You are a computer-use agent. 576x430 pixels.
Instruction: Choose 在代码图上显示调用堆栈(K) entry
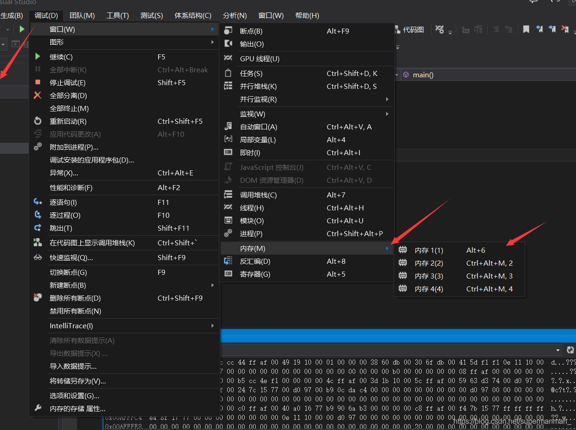[124, 243]
